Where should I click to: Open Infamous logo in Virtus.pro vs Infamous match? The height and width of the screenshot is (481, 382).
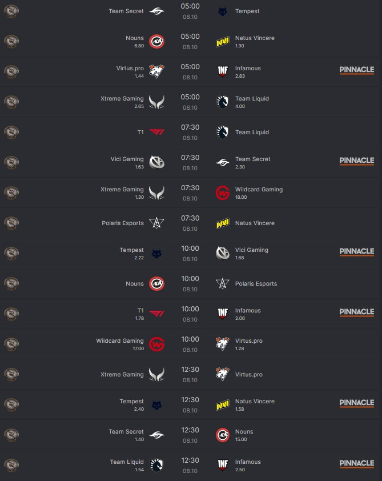coord(223,72)
